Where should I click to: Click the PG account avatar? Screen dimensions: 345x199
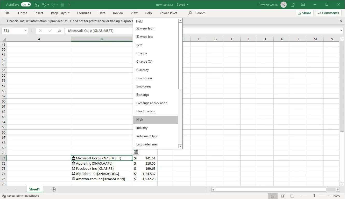[284, 5]
